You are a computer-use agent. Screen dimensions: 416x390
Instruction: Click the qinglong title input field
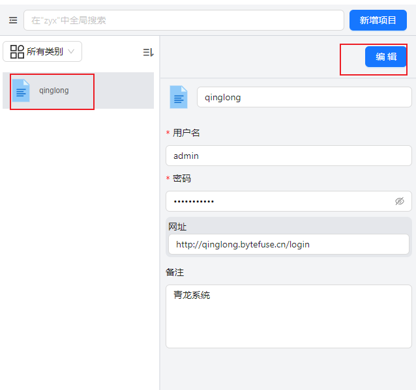tap(304, 97)
